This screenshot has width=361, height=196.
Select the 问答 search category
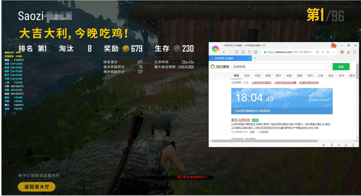coord(257,76)
